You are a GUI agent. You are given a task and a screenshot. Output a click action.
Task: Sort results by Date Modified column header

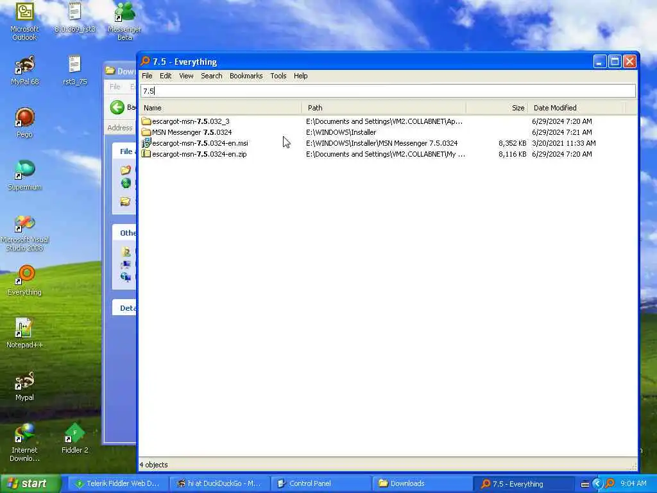(577, 108)
